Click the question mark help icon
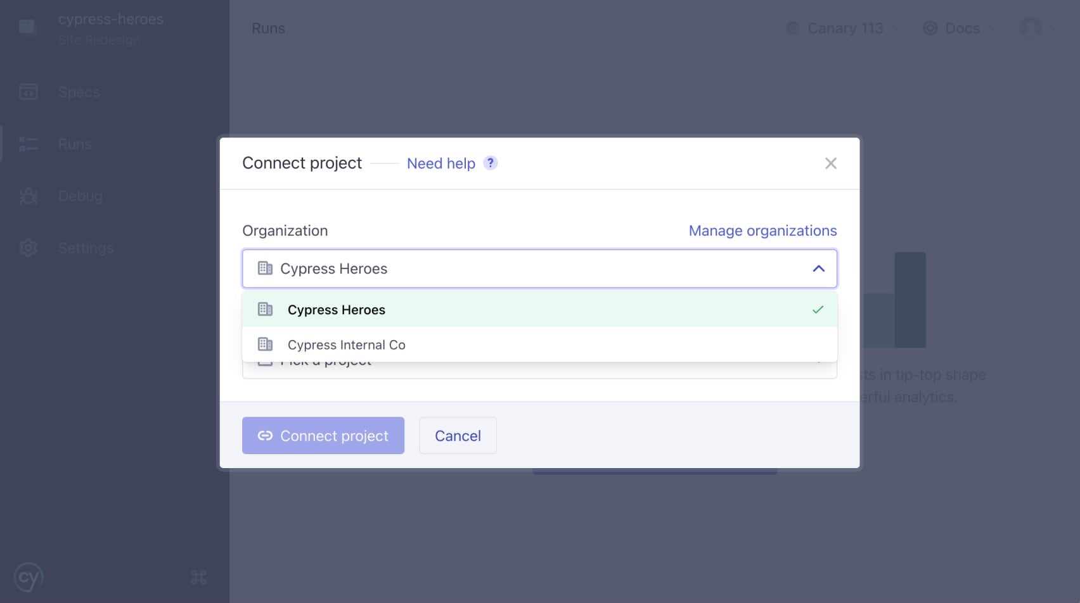The height and width of the screenshot is (603, 1080). click(490, 163)
